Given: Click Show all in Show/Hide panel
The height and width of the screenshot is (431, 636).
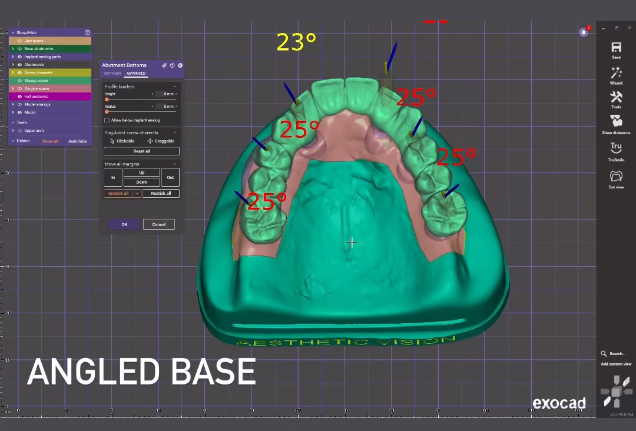Looking at the screenshot, I should coord(50,141).
